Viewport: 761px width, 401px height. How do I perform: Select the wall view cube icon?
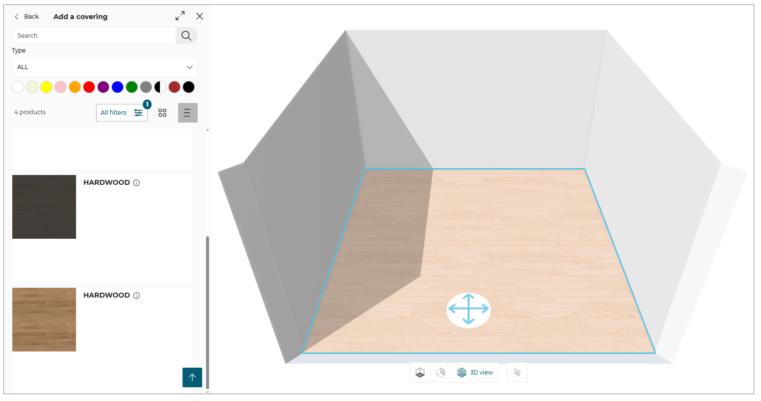click(x=441, y=373)
